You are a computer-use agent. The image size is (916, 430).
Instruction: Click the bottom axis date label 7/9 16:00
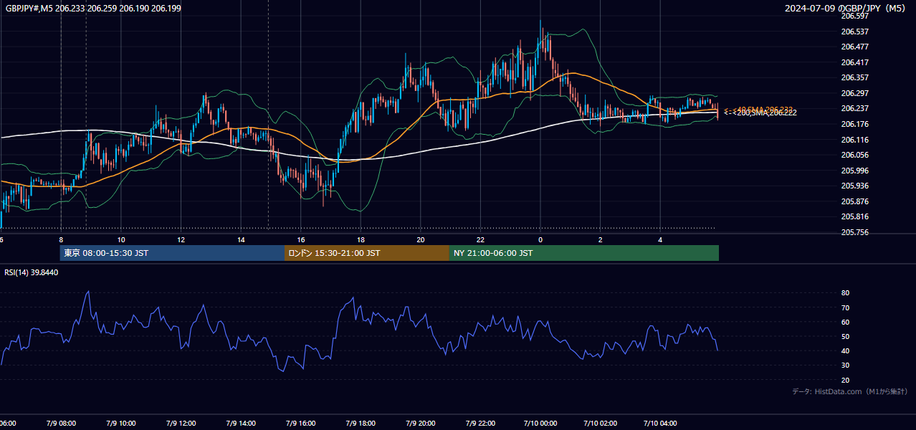(x=301, y=424)
